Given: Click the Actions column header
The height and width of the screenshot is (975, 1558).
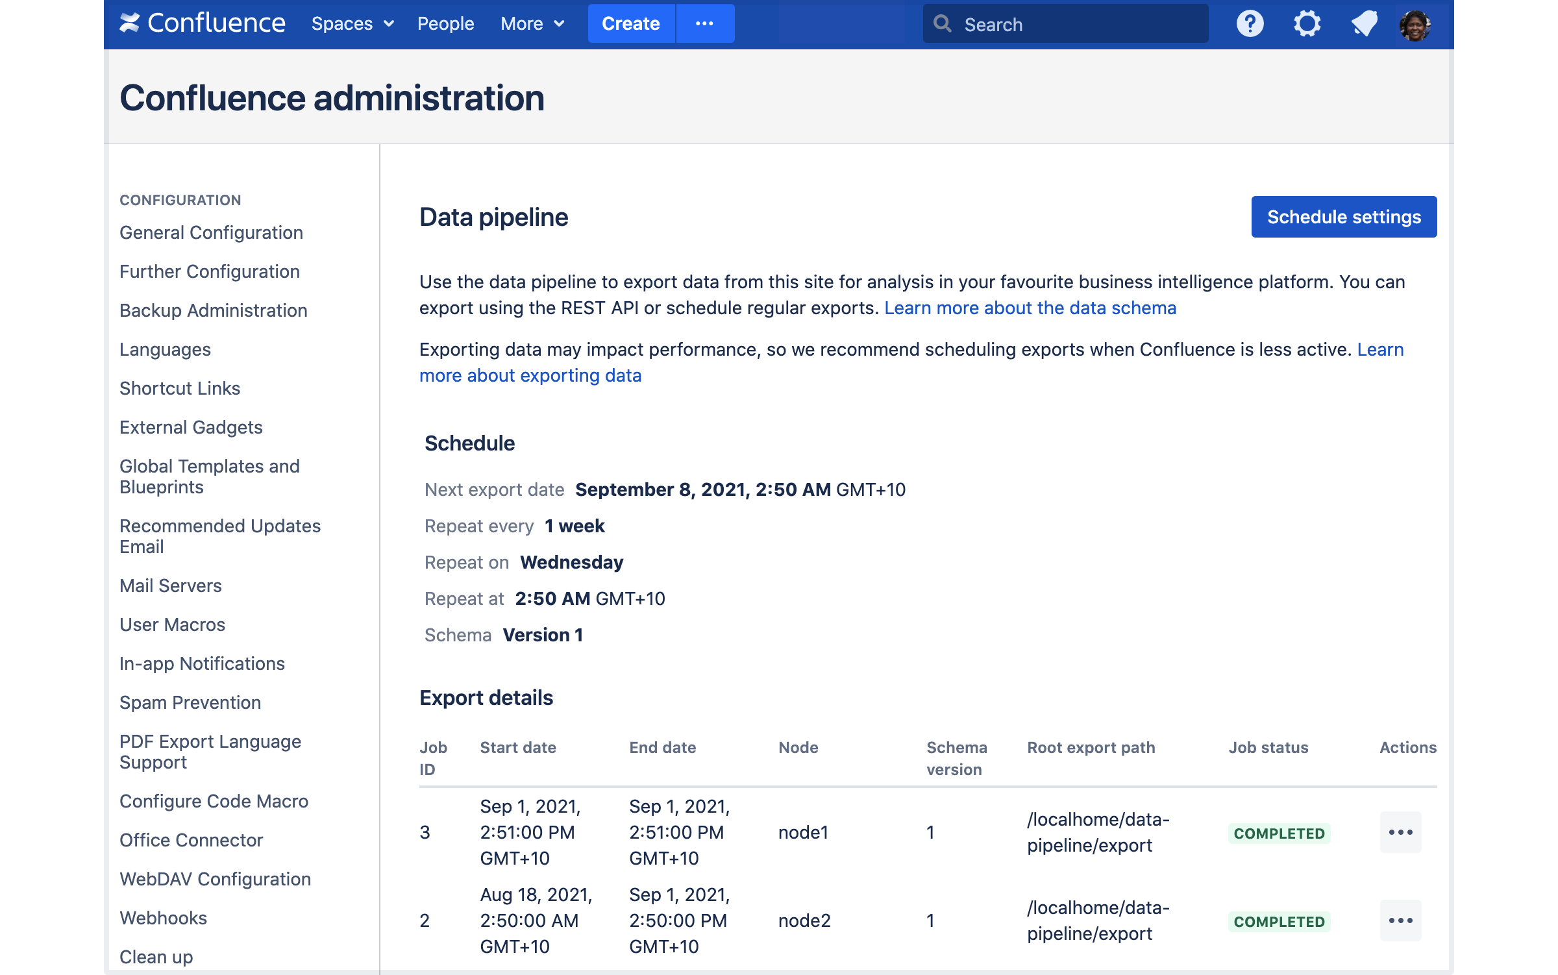Looking at the screenshot, I should click(x=1408, y=748).
